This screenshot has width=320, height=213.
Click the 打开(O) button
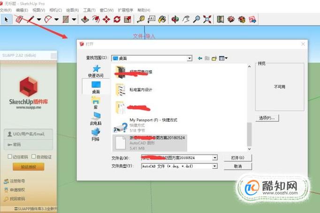click(238, 158)
